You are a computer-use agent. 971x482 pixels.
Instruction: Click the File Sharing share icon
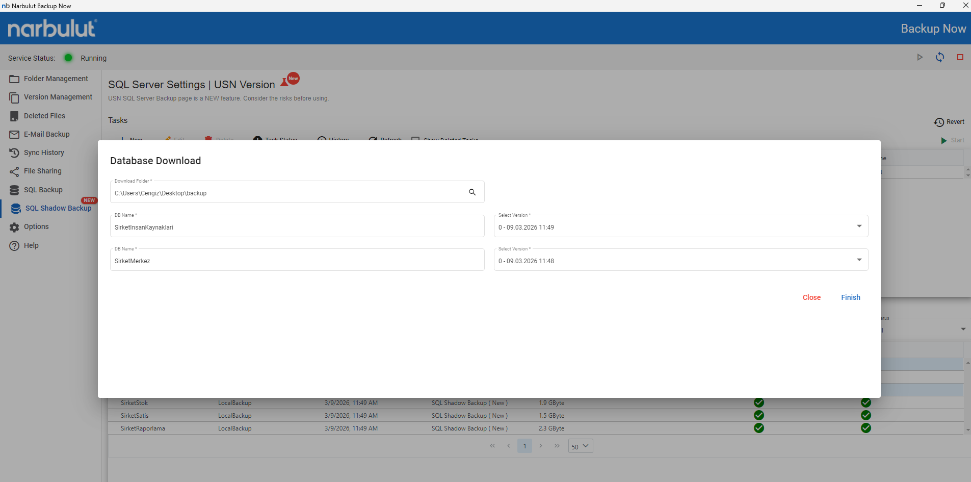point(14,171)
